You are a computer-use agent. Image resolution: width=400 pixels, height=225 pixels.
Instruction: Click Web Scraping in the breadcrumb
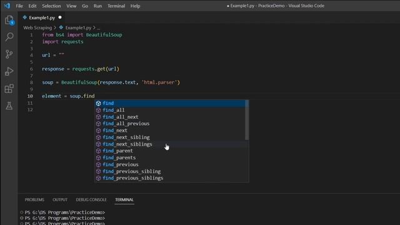click(x=37, y=27)
